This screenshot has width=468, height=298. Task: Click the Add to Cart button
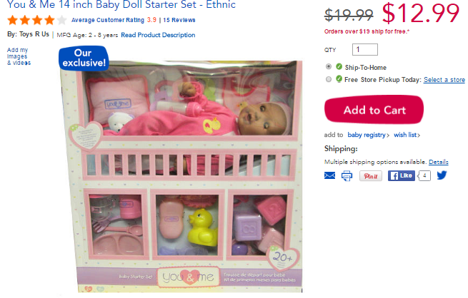click(374, 110)
